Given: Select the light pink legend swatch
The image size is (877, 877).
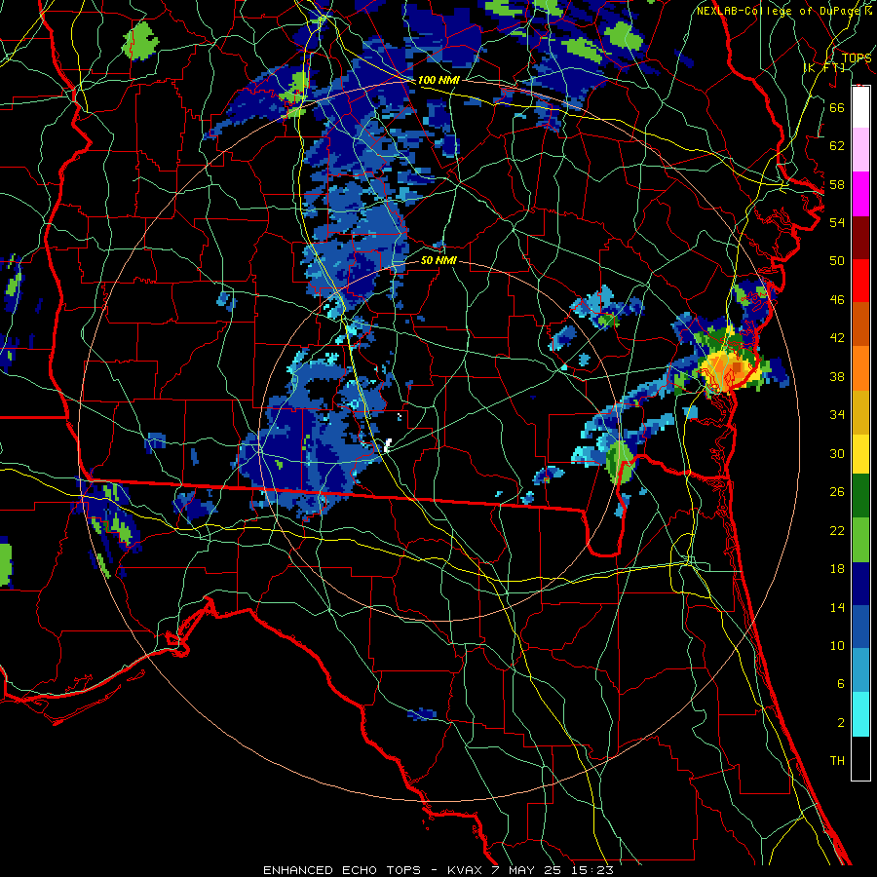Looking at the screenshot, I should [860, 149].
